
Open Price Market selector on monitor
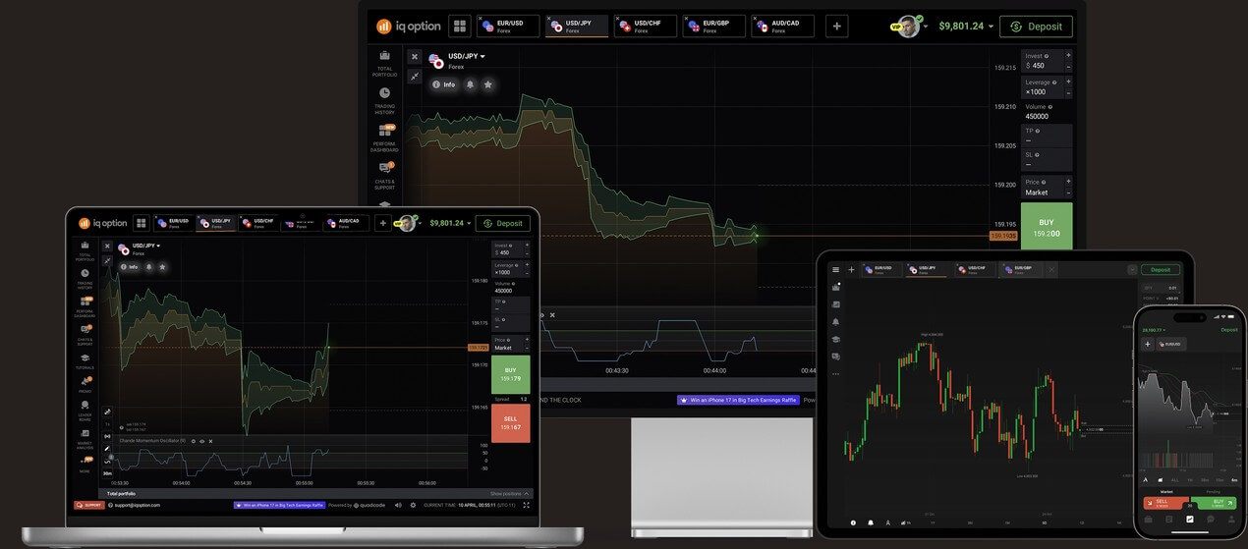(1042, 187)
